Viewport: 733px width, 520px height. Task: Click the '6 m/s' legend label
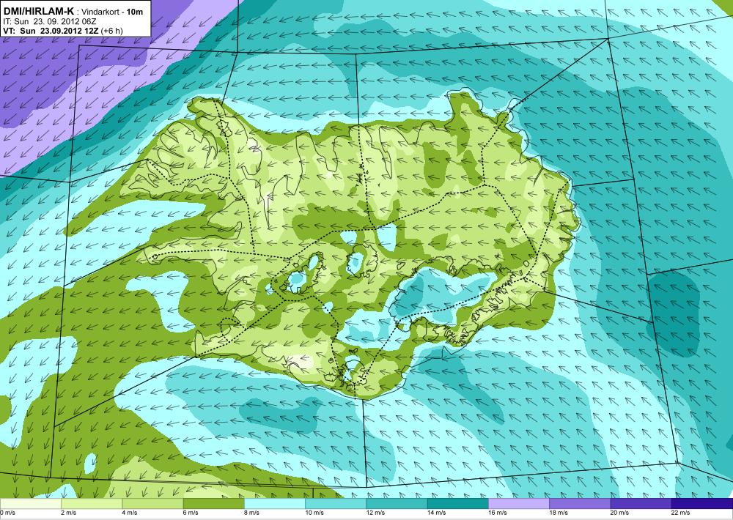click(x=191, y=513)
